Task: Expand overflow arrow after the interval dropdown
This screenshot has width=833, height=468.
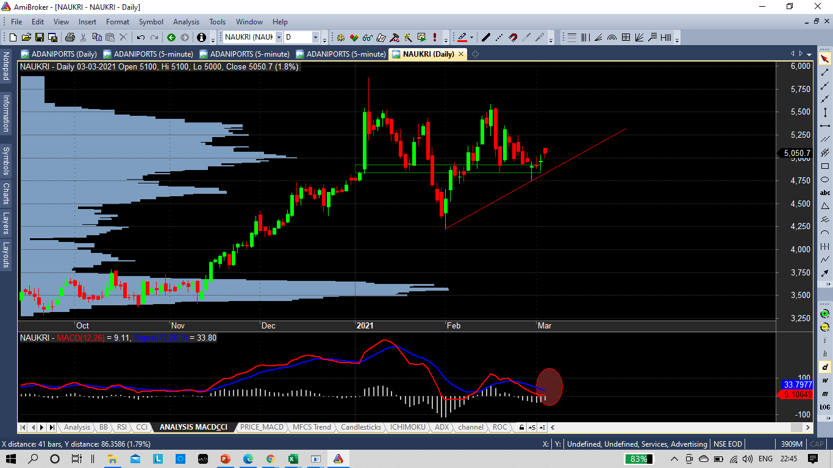Action: [x=324, y=38]
